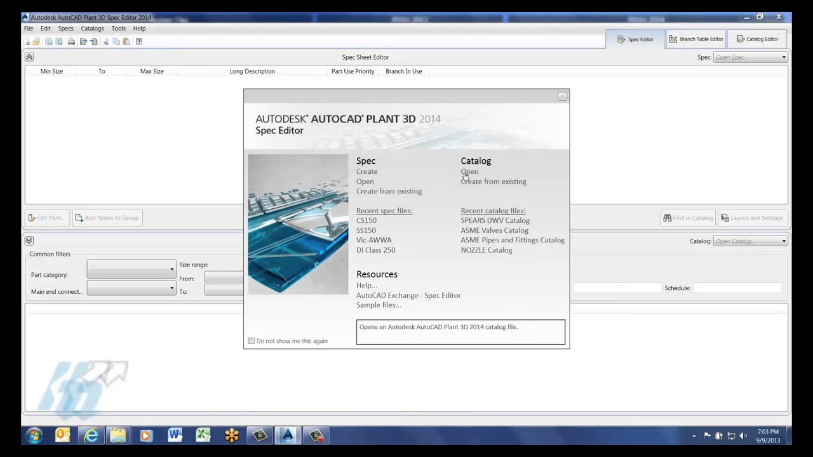The image size is (813, 457).
Task: Switch to the Branch Table Editor tab
Action: pos(695,39)
